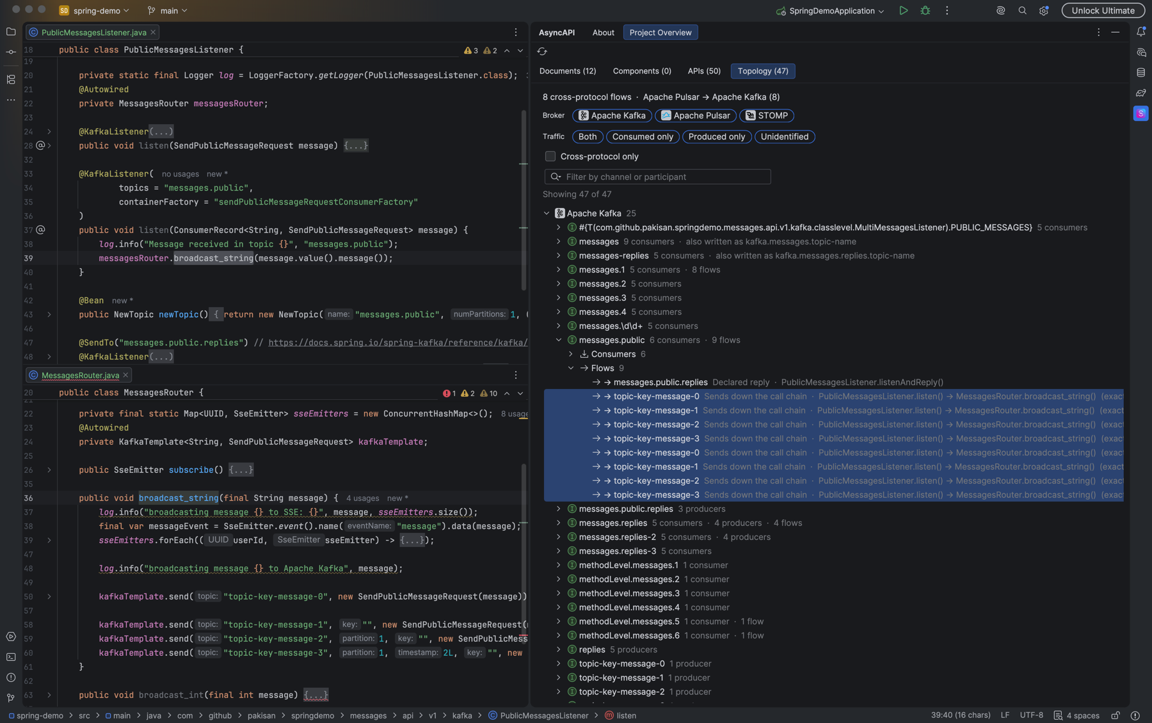Screen dimensions: 1152x723
Task: Open the Commit tool window icon
Action: [11, 52]
